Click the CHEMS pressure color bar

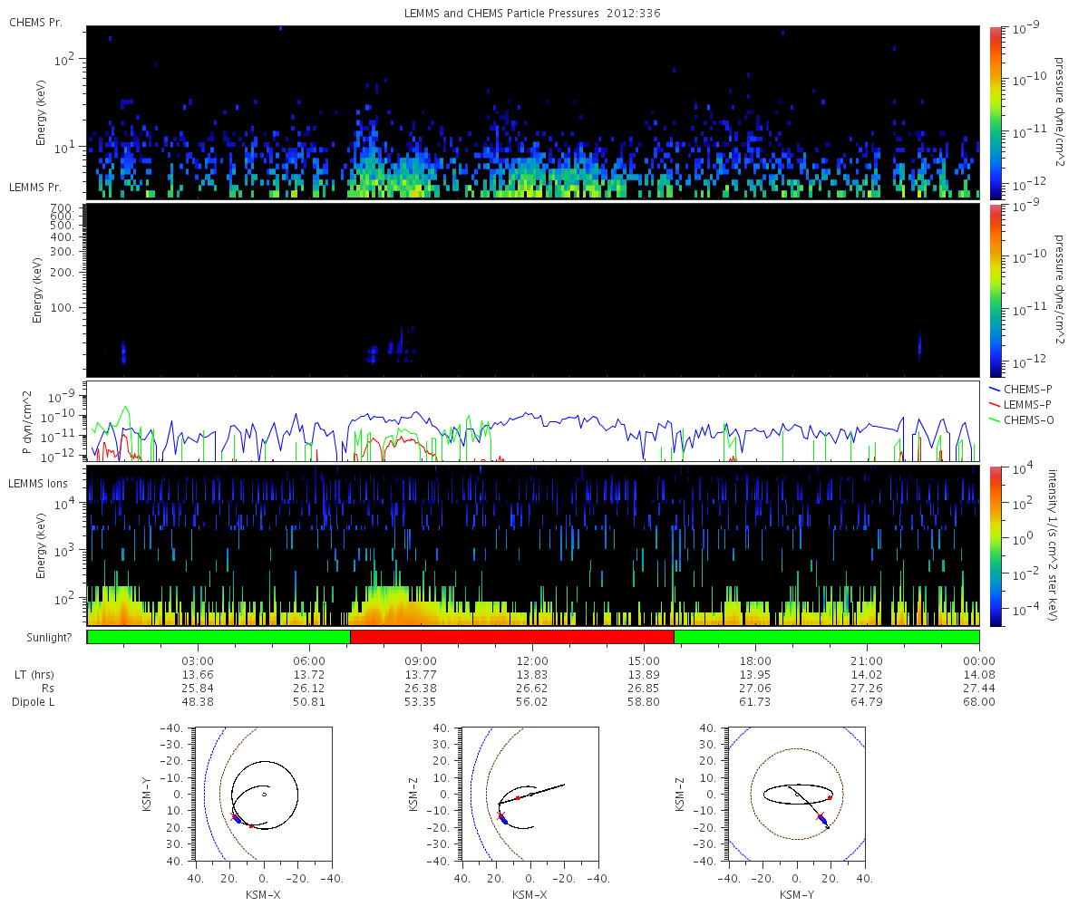[x=995, y=112]
